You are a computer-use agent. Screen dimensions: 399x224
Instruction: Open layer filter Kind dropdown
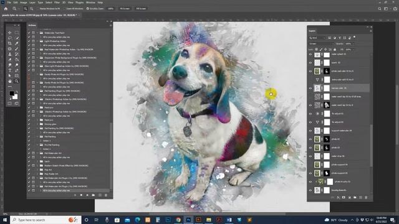coord(317,38)
